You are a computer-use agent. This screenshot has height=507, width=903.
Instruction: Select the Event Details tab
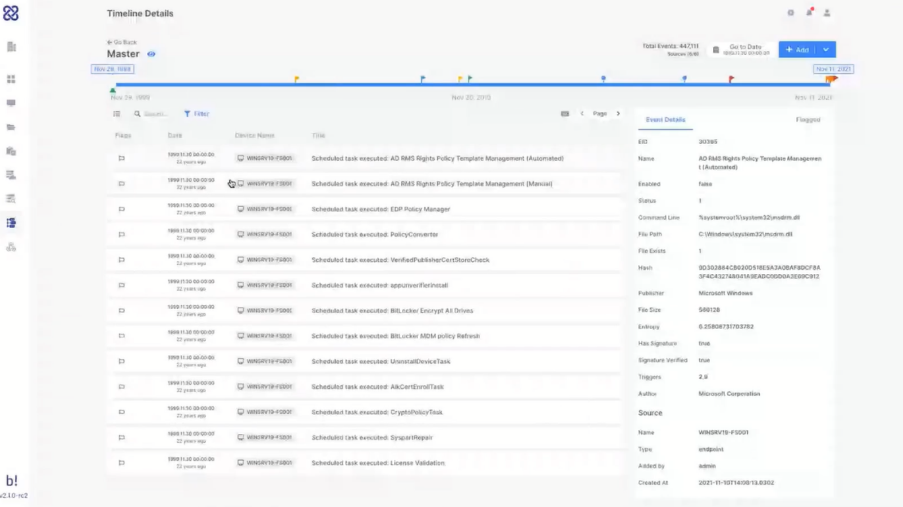tap(665, 119)
